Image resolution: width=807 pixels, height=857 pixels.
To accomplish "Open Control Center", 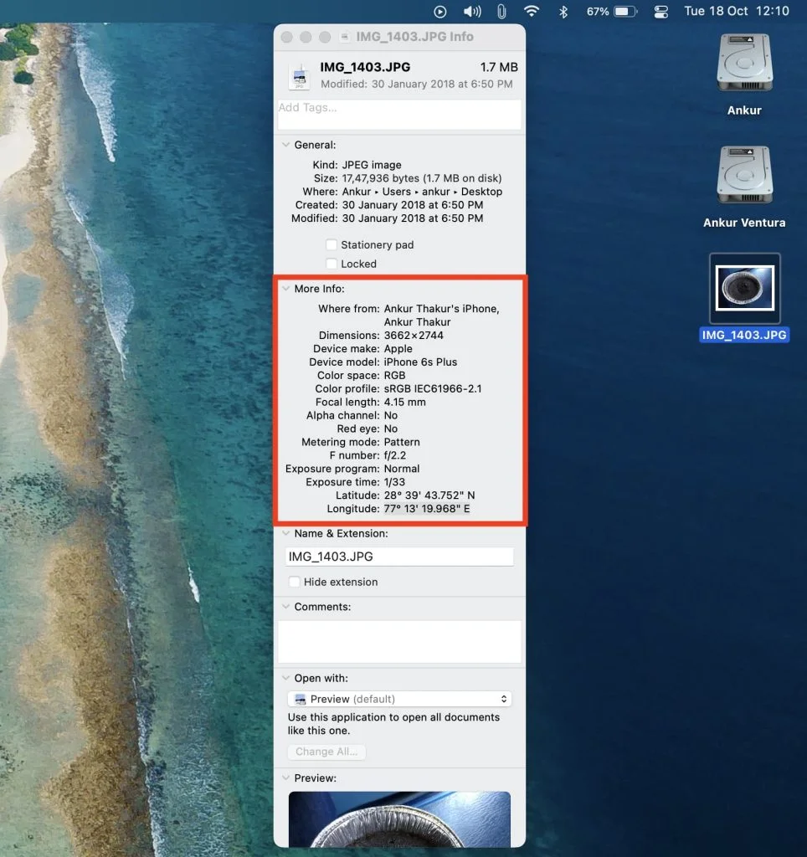I will (661, 12).
